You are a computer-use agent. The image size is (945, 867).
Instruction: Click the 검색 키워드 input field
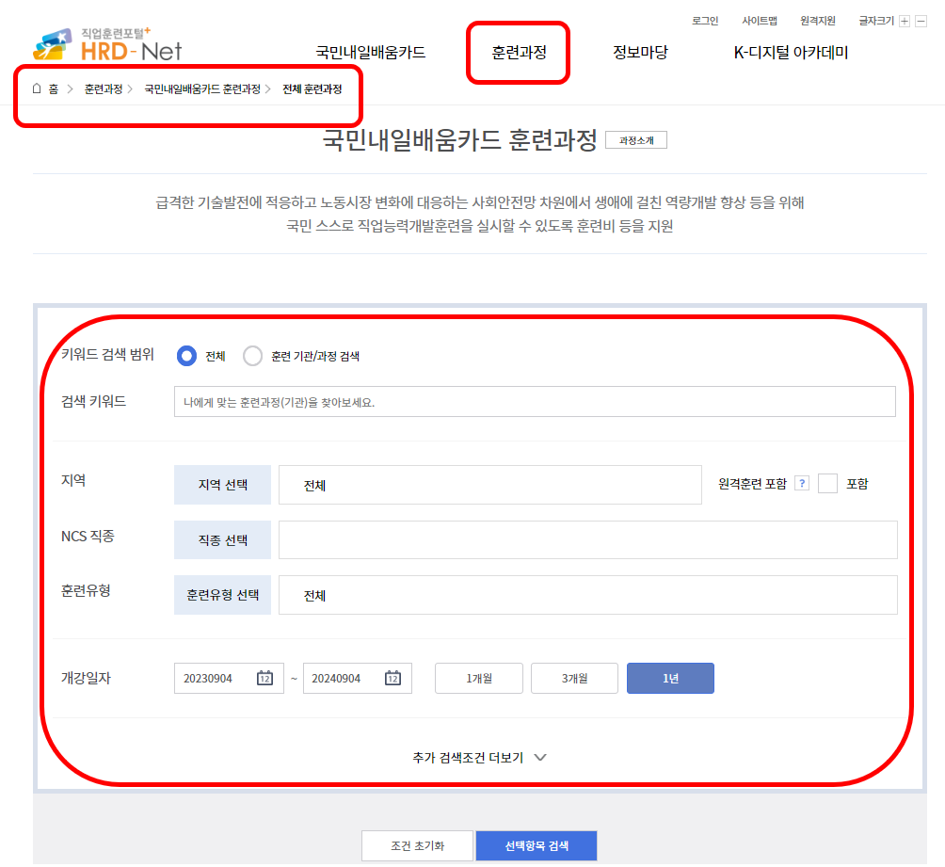click(x=534, y=401)
